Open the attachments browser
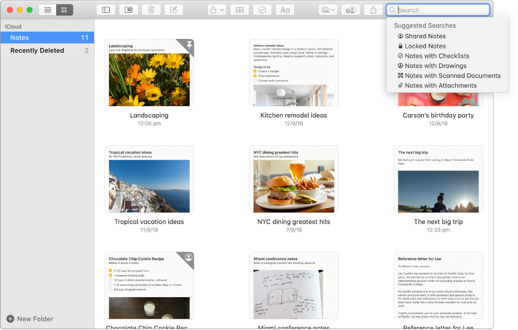The width and height of the screenshot is (518, 330). coord(129,10)
